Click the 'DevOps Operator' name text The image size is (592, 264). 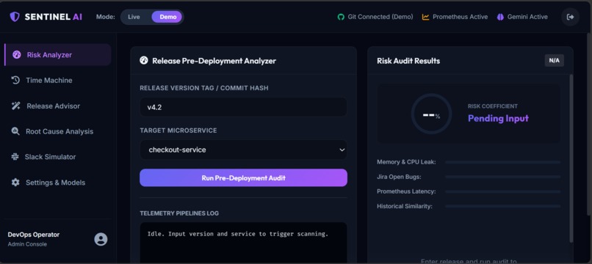[34, 235]
